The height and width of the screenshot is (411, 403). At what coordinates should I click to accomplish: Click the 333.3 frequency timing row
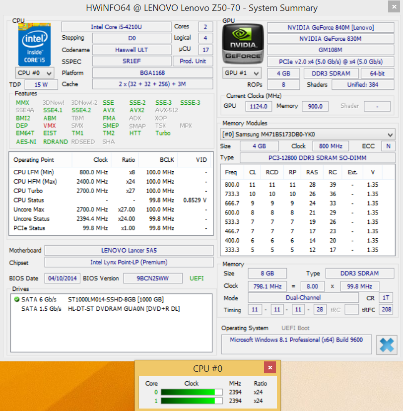tap(308, 250)
